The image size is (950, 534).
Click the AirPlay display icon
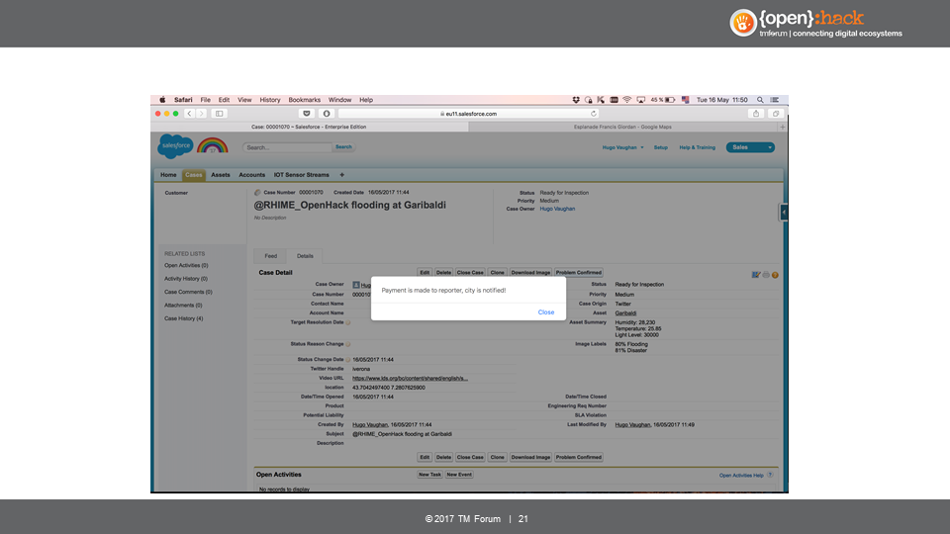tap(640, 100)
